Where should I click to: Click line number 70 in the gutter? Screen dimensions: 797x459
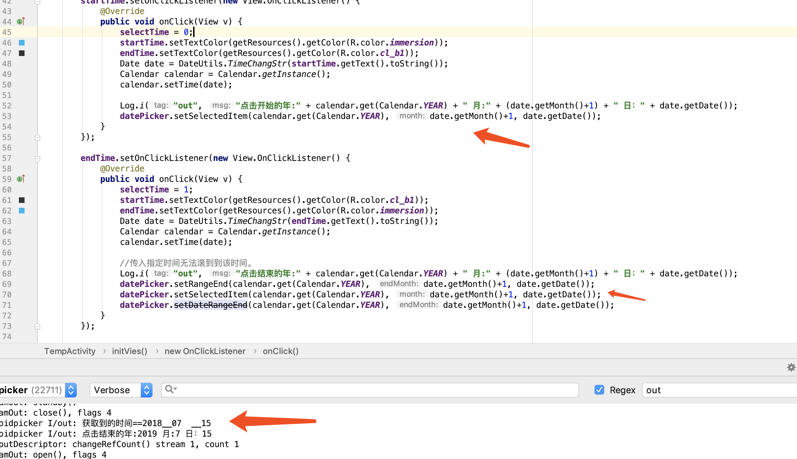(7, 295)
